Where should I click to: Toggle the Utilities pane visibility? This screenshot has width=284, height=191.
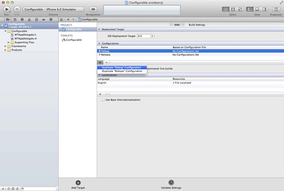pos(264,9)
